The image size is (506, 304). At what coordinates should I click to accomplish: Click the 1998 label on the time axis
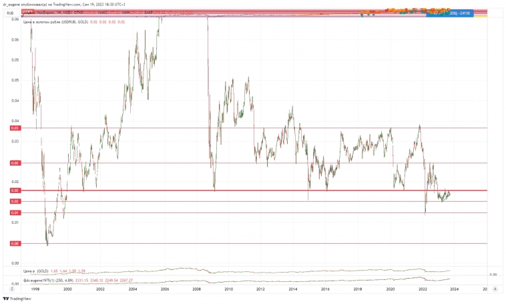pyautogui.click(x=35, y=289)
